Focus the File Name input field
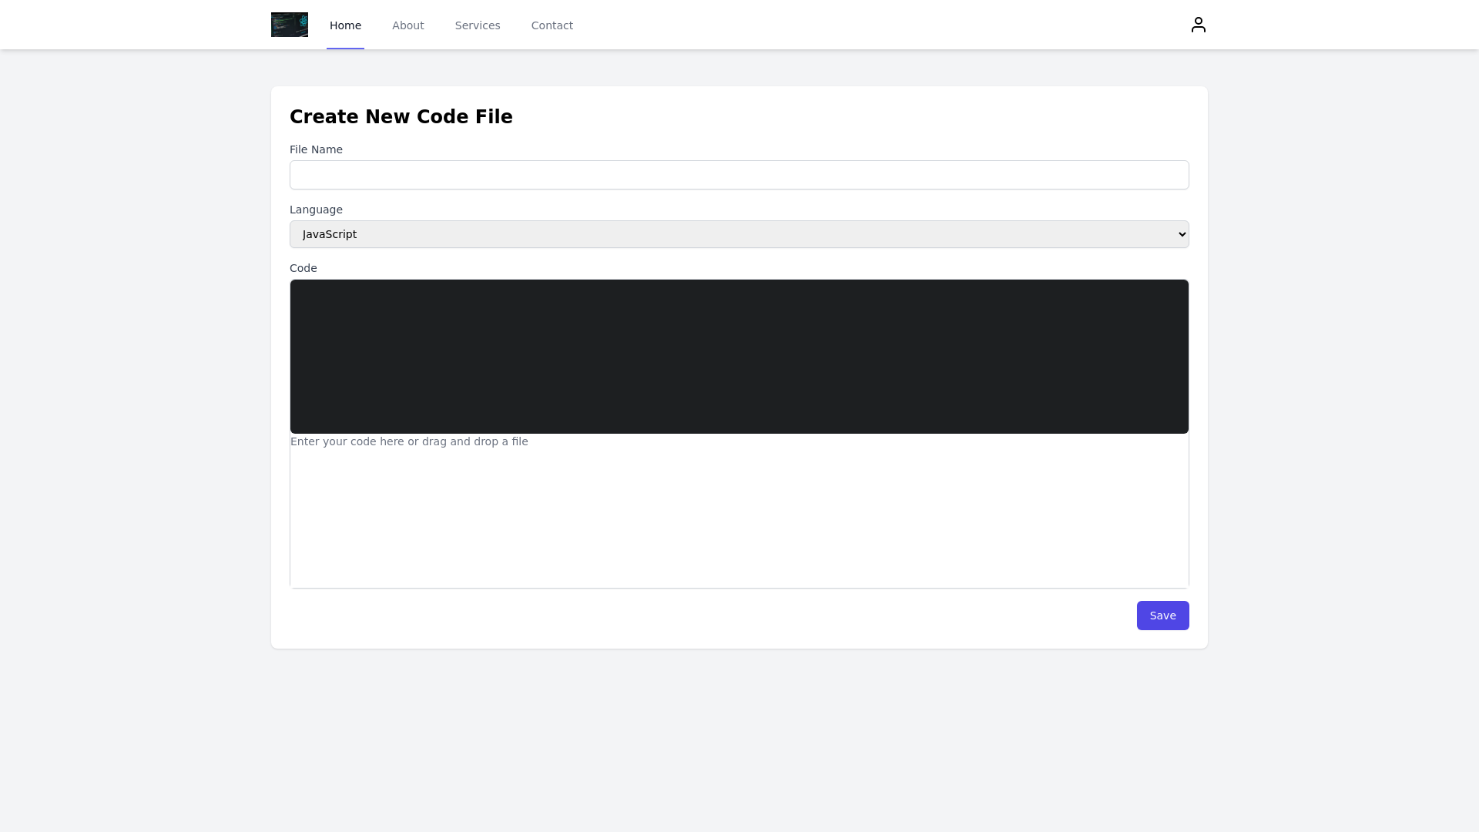The height and width of the screenshot is (832, 1479). pyautogui.click(x=739, y=175)
